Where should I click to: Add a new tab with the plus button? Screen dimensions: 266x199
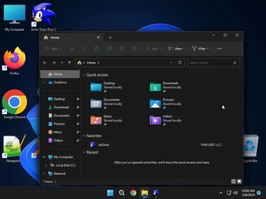[x=110, y=37]
